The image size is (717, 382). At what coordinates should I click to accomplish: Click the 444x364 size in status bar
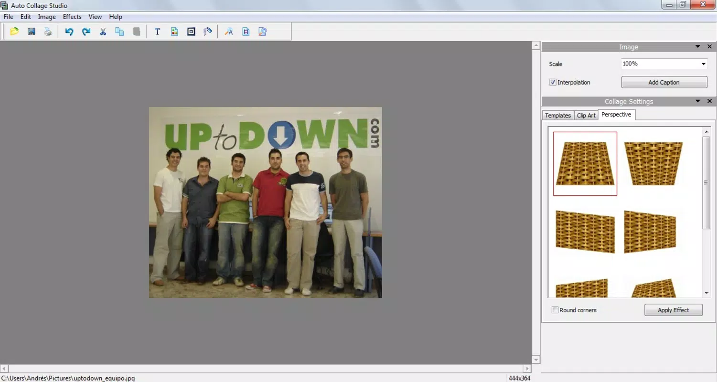pyautogui.click(x=520, y=378)
